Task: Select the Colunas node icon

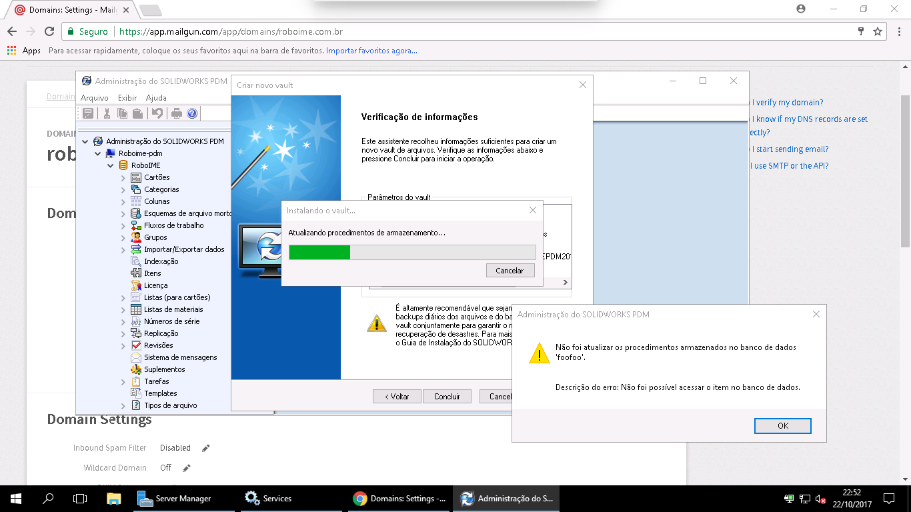Action: pyautogui.click(x=136, y=201)
